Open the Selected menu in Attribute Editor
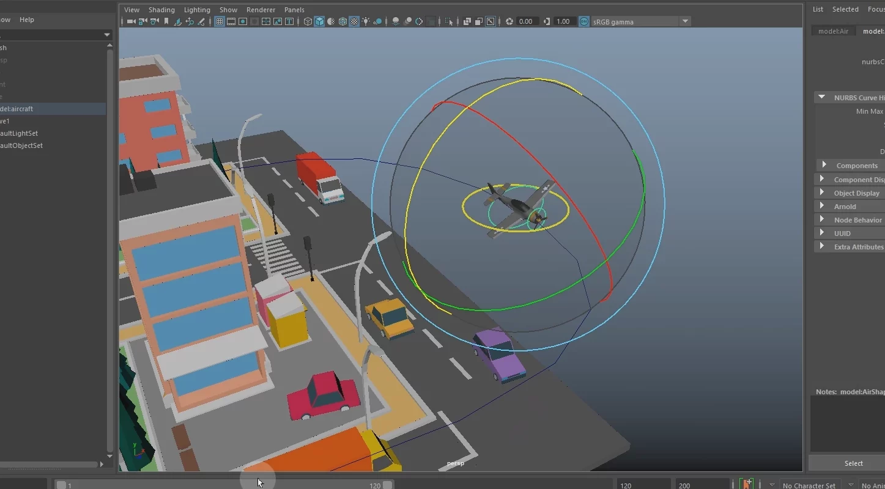 pos(845,9)
